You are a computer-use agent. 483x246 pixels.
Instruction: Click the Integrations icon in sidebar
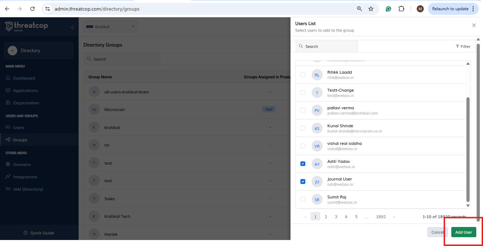tap(8, 177)
